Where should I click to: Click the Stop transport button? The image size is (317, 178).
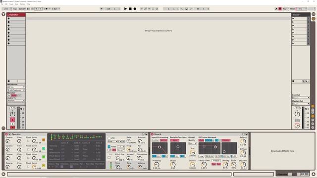tap(130, 9)
